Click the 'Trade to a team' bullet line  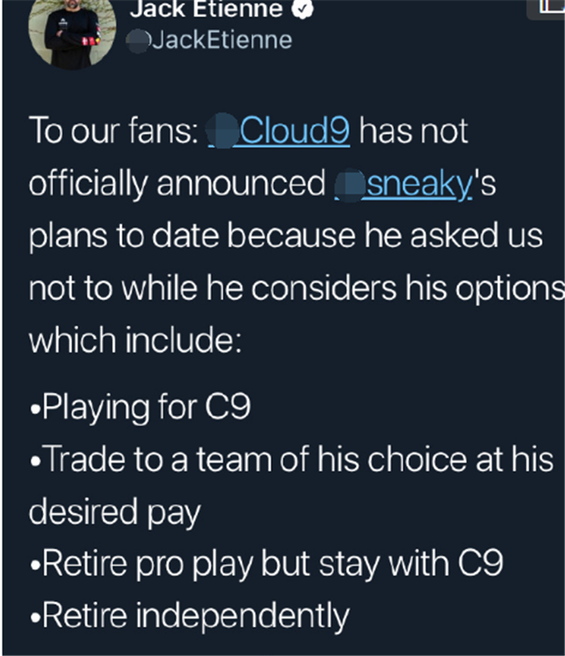click(292, 459)
